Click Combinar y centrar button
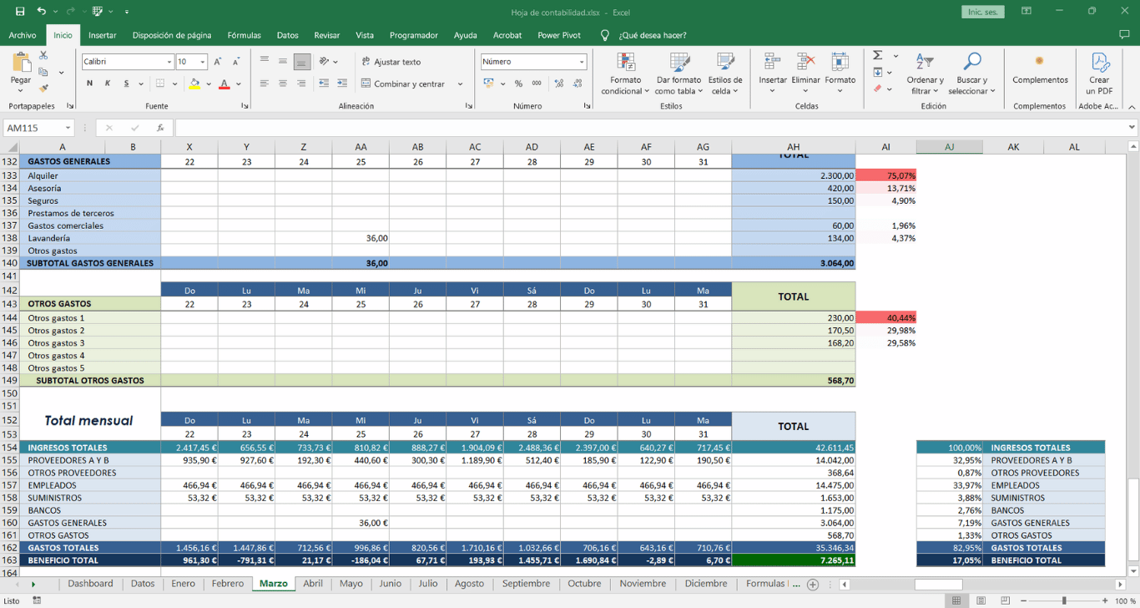 [x=408, y=84]
